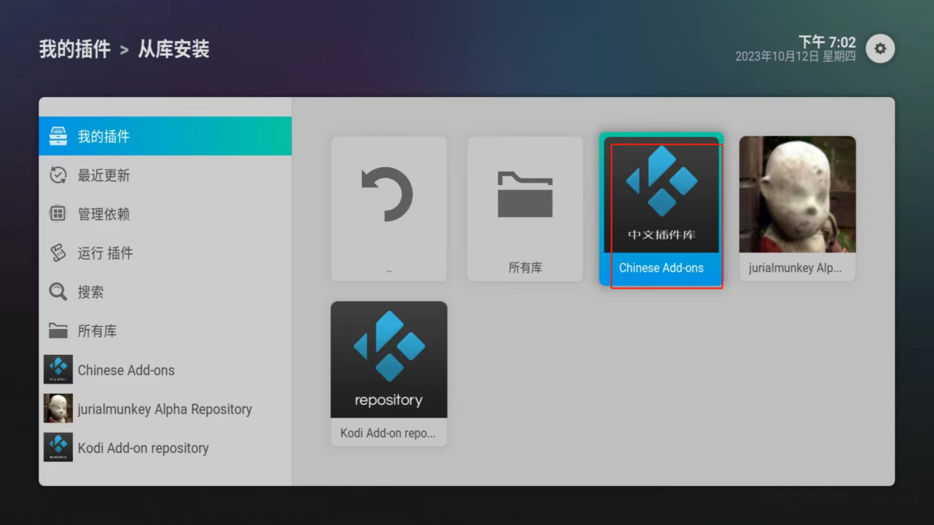Click the 最近更新 refresh icon in sidebar
Image resolution: width=934 pixels, height=525 pixels.
click(x=57, y=175)
